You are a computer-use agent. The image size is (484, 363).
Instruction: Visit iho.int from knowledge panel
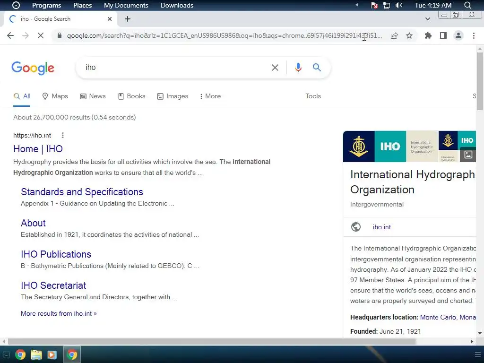381,227
